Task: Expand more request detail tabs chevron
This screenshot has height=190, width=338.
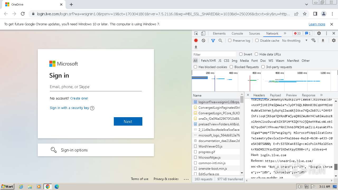Action: coord(321,95)
